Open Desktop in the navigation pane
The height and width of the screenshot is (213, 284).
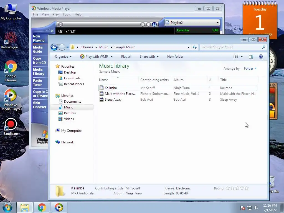pyautogui.click(x=67, y=72)
